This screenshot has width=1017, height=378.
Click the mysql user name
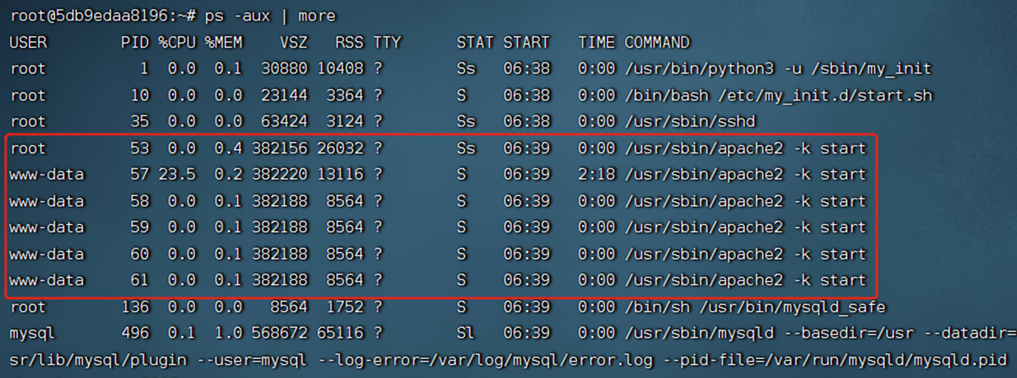[32, 334]
